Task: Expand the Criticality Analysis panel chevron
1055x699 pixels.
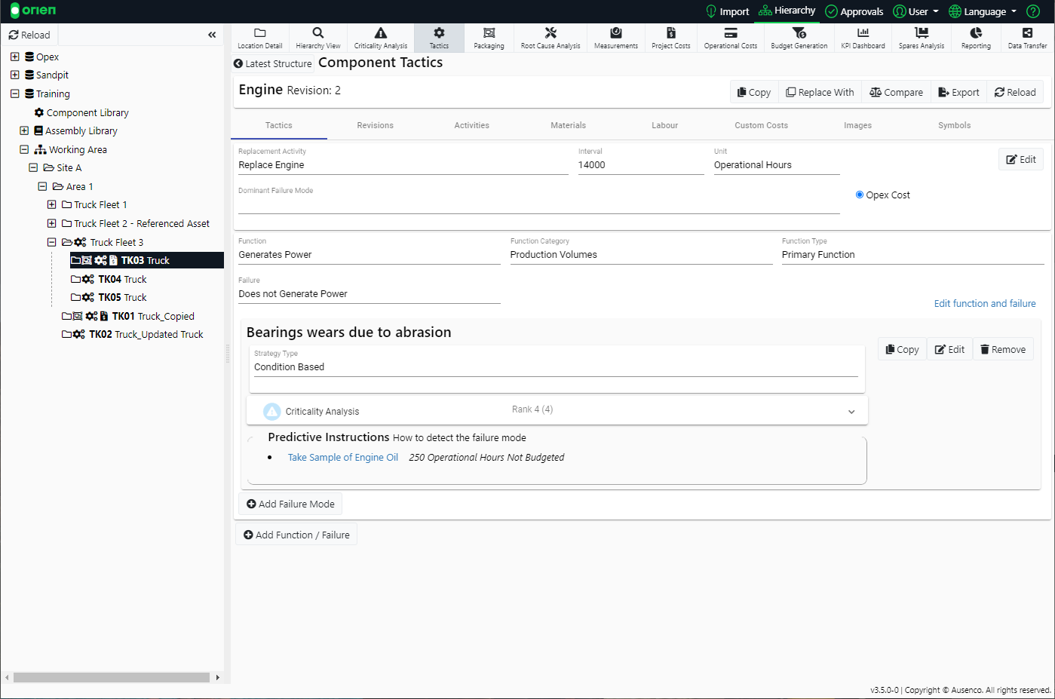Action: pyautogui.click(x=851, y=412)
